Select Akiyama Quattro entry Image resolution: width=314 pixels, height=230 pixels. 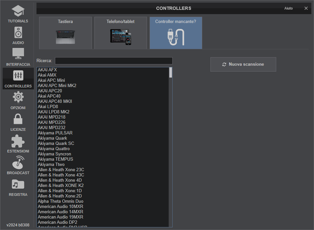point(103,149)
